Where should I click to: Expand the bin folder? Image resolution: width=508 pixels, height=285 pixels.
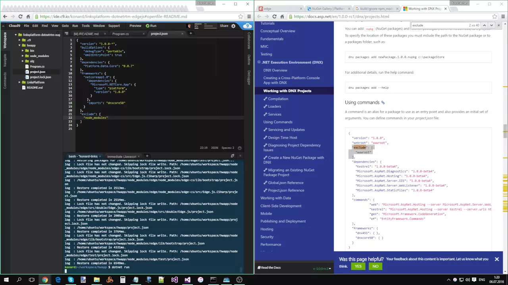(x=23, y=51)
